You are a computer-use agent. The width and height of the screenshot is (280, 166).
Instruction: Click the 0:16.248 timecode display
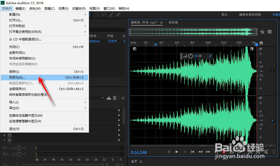coord(139,152)
